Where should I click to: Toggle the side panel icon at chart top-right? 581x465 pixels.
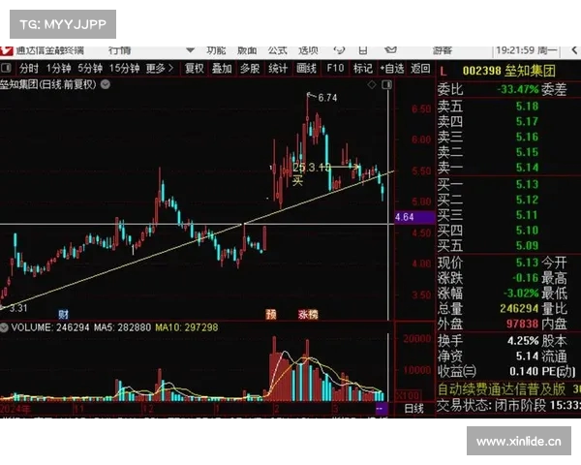pyautogui.click(x=386, y=84)
